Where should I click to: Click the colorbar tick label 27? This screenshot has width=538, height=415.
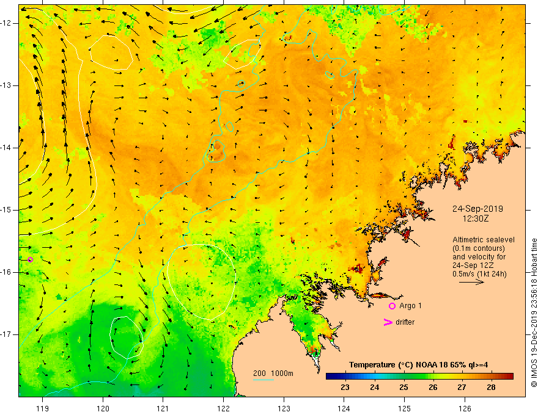pos(462,388)
